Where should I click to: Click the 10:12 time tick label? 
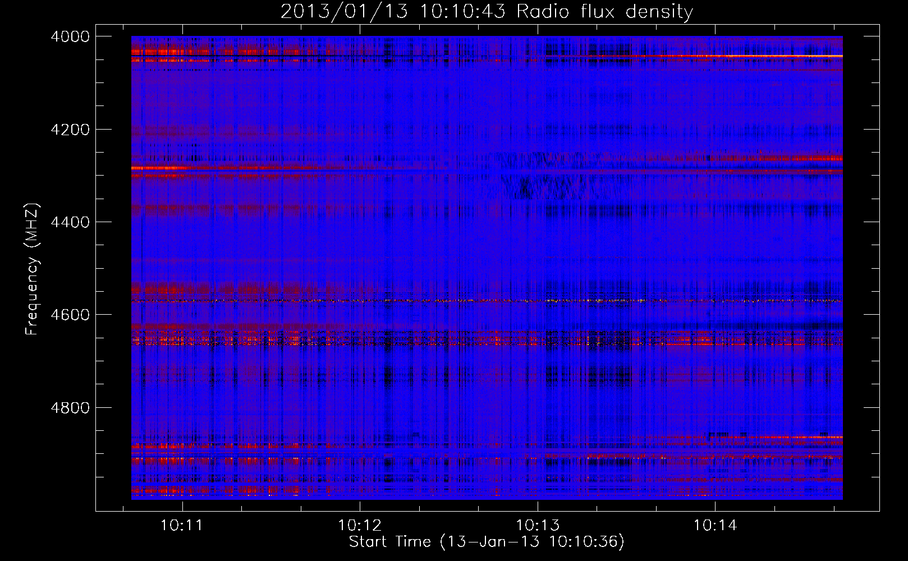[x=359, y=526]
